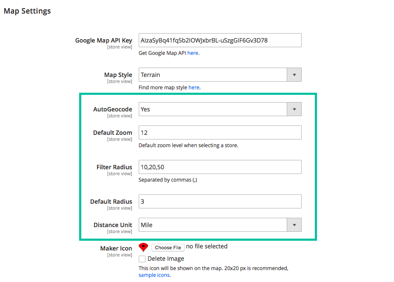Open the 'sample icons' link
The width and height of the screenshot is (394, 282).
click(154, 275)
